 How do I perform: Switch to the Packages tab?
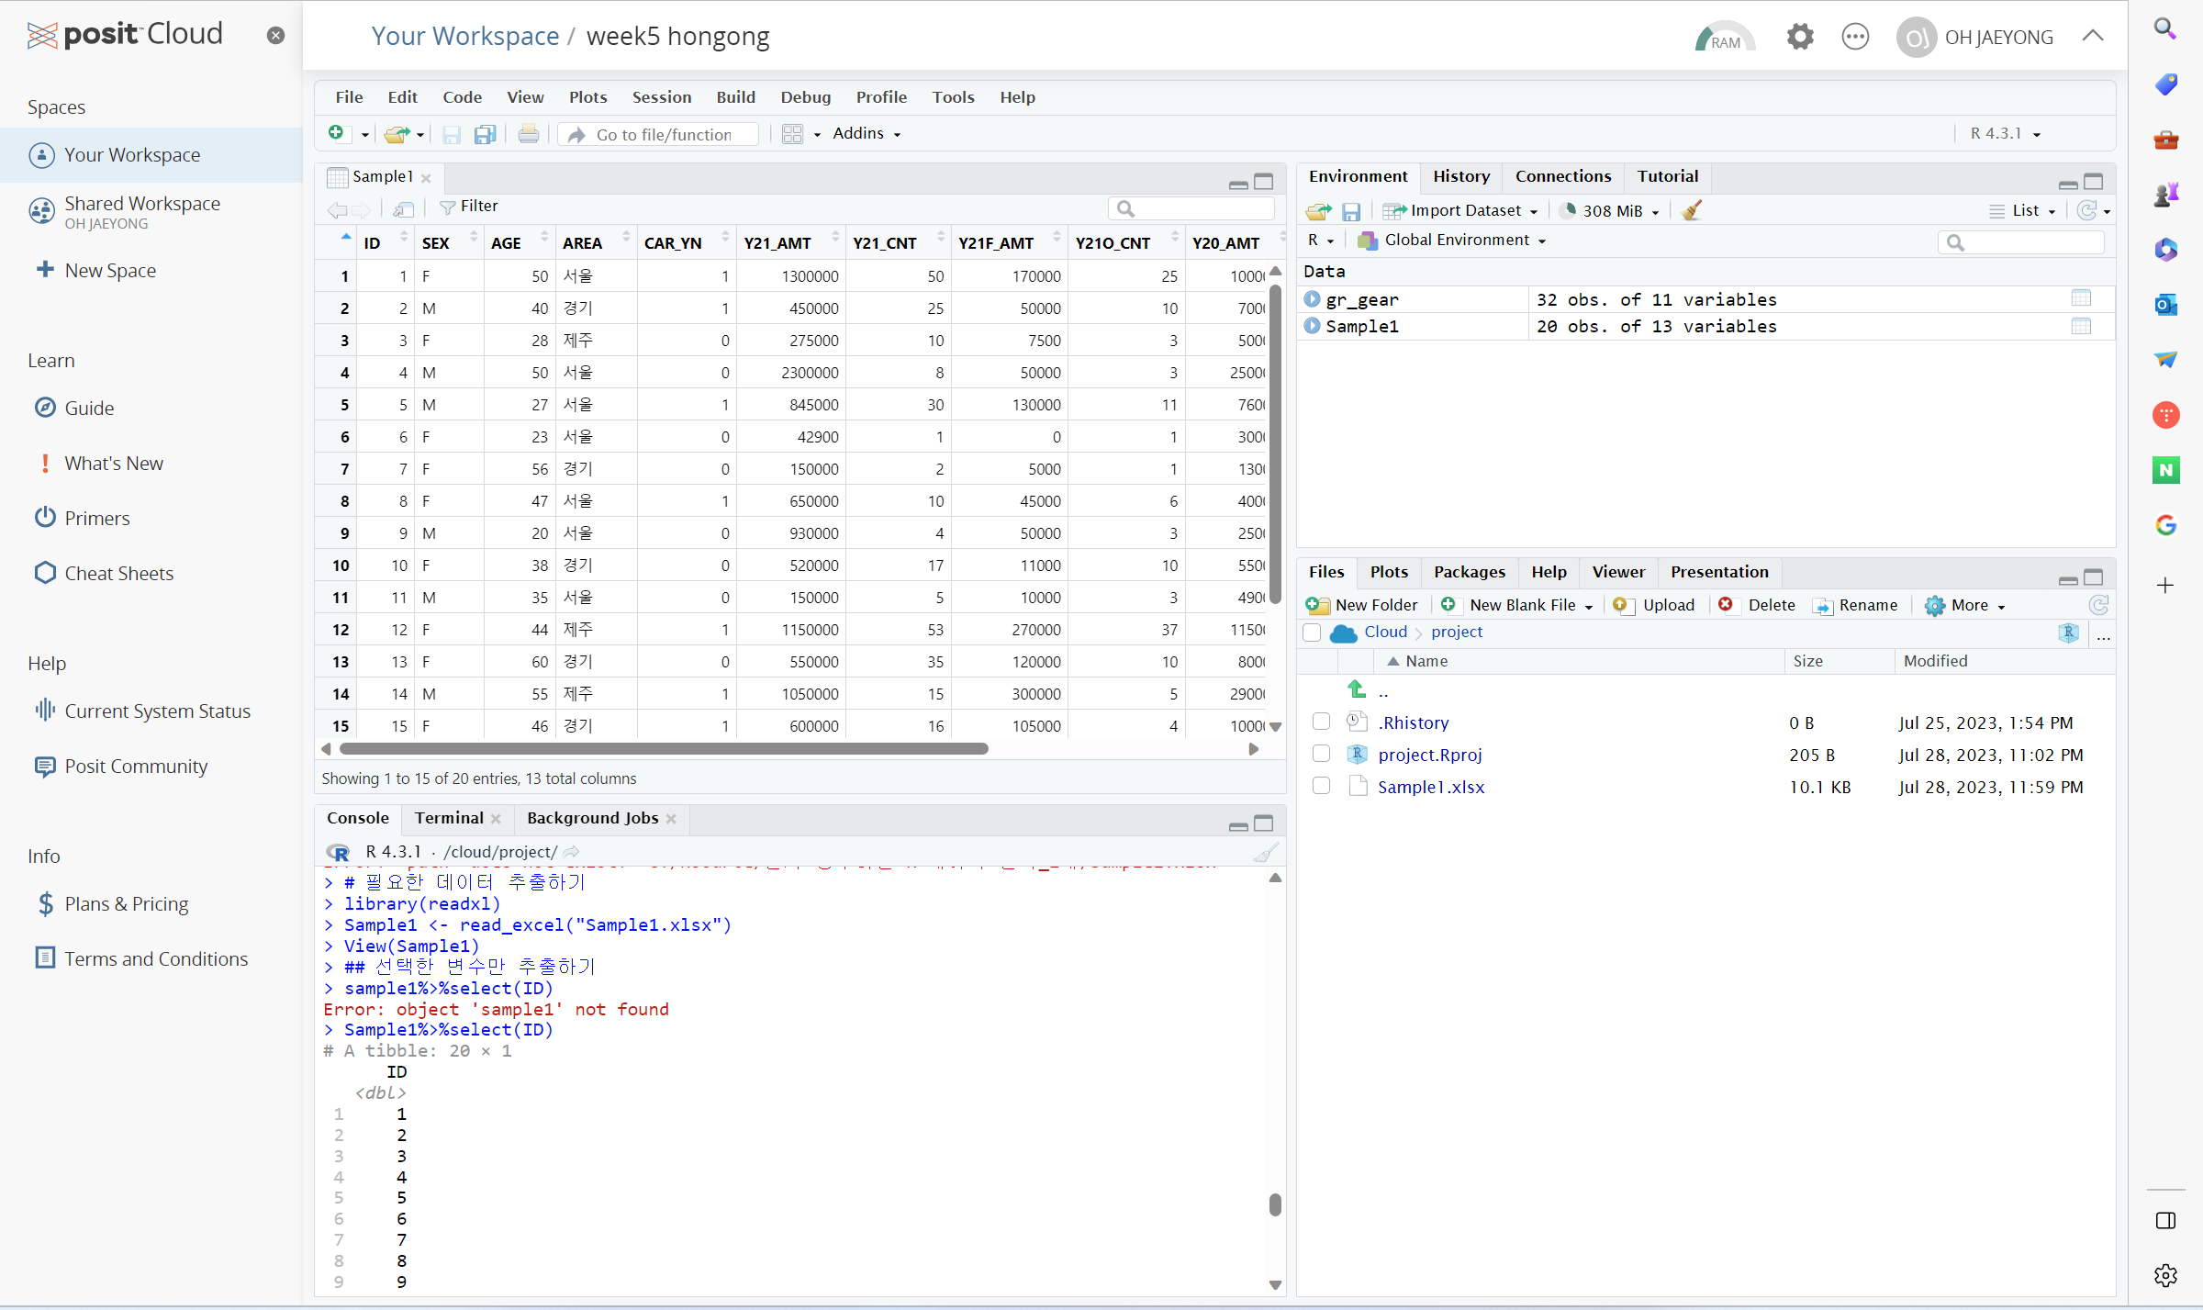click(1469, 572)
